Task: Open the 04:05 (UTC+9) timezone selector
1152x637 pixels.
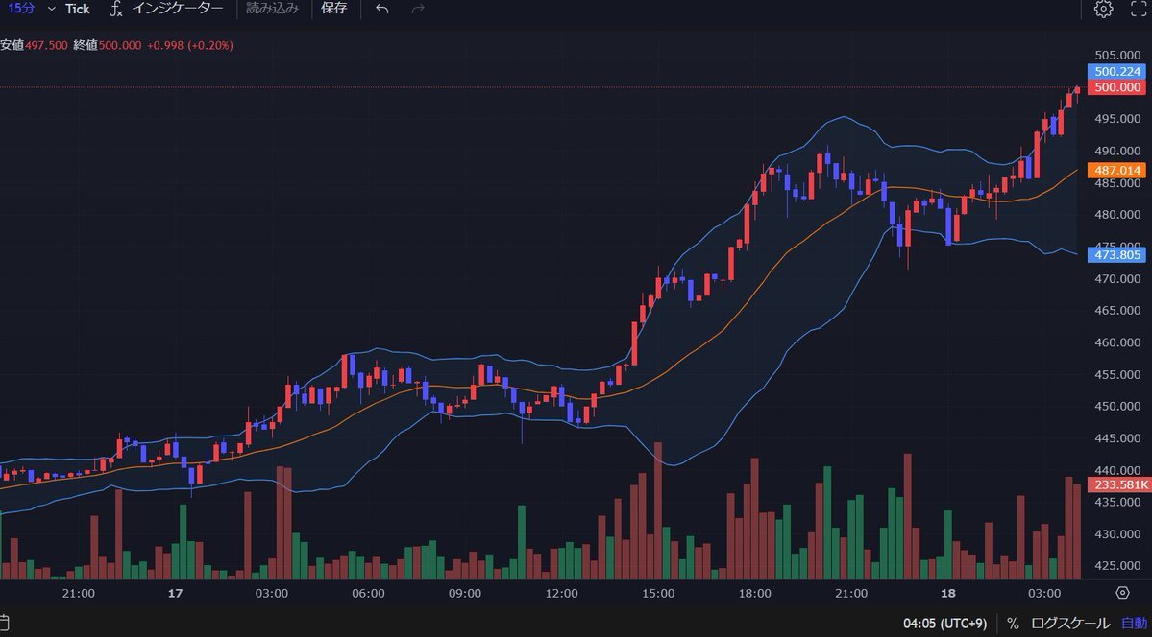Action: point(944,623)
